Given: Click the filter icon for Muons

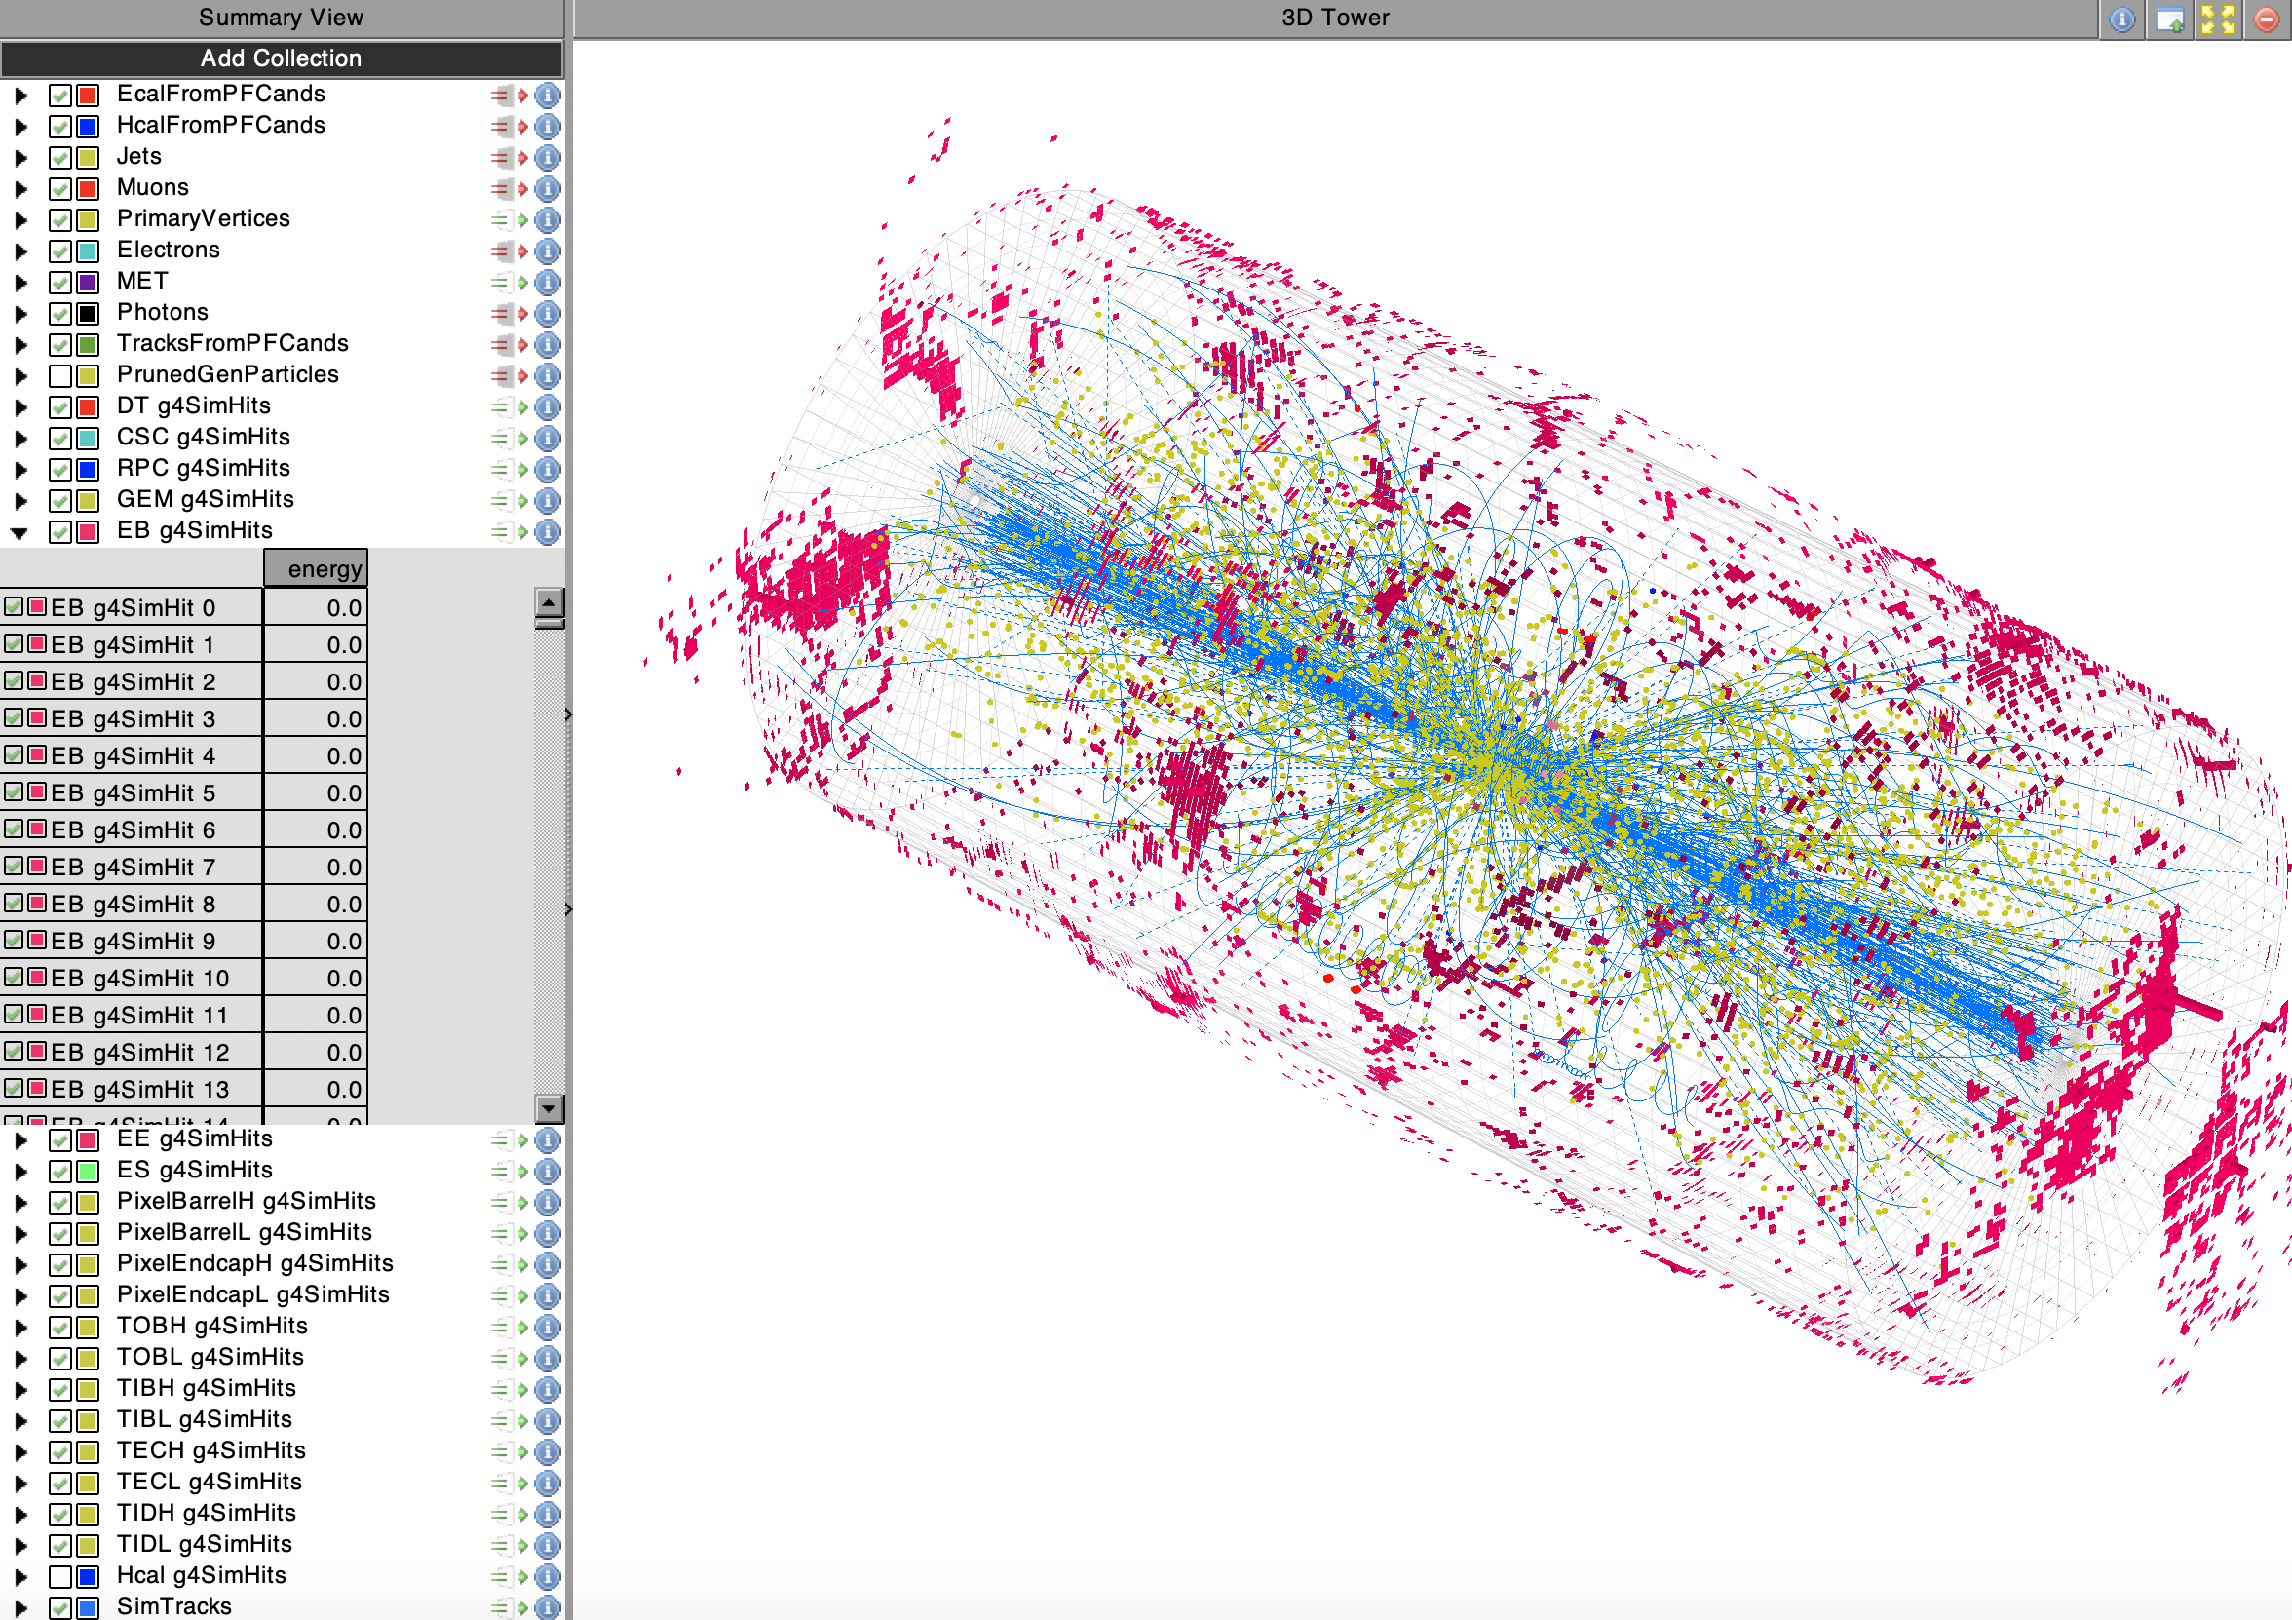Looking at the screenshot, I should coord(508,189).
